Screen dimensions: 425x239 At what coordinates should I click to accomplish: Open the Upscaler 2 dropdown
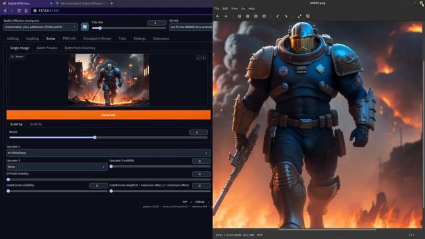click(x=57, y=167)
